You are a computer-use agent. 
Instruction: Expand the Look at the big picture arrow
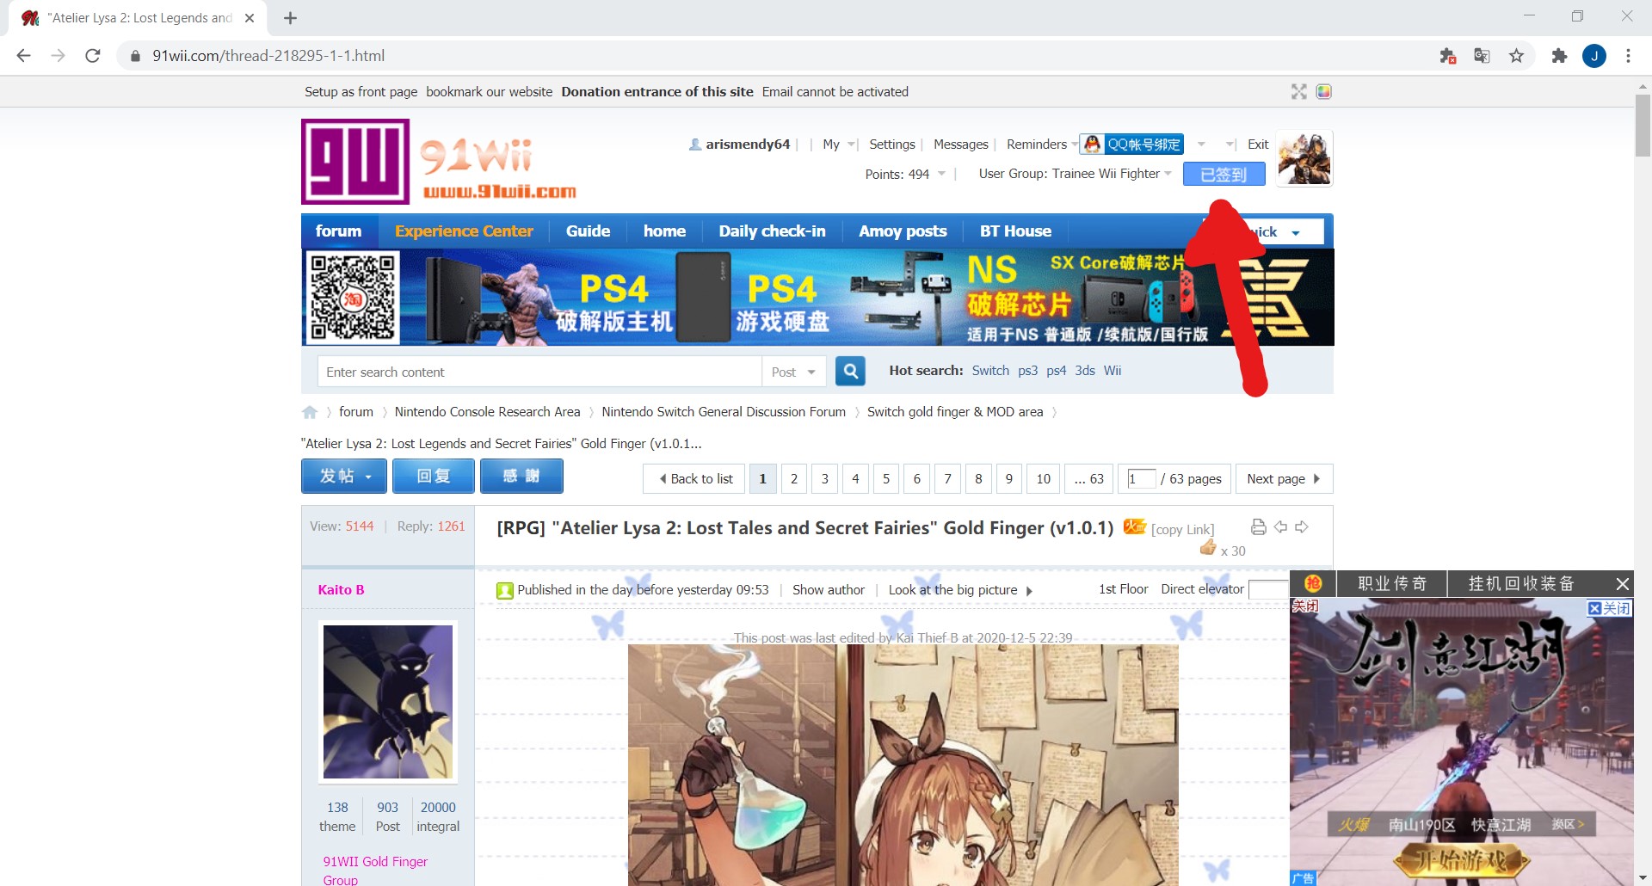[1029, 591]
